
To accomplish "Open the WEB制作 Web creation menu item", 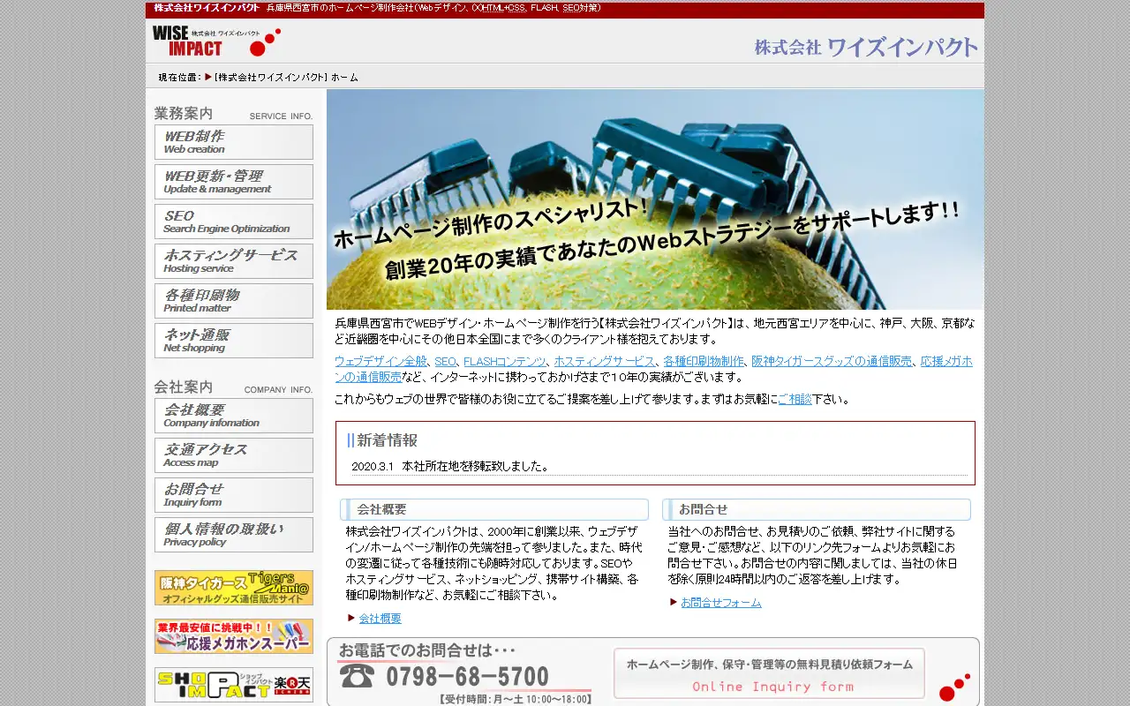I will click(x=234, y=142).
